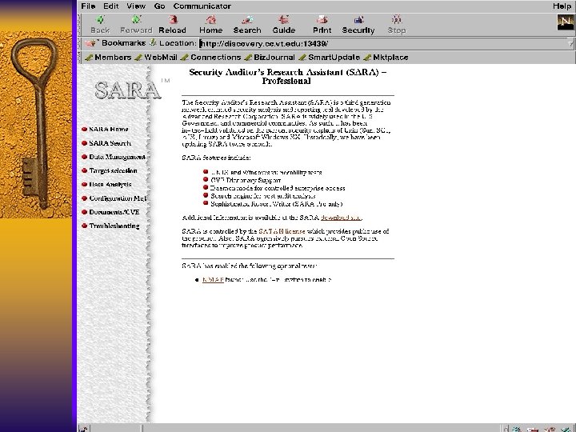The height and width of the screenshot is (432, 576).
Task: Open the File menu
Action: (88, 6)
